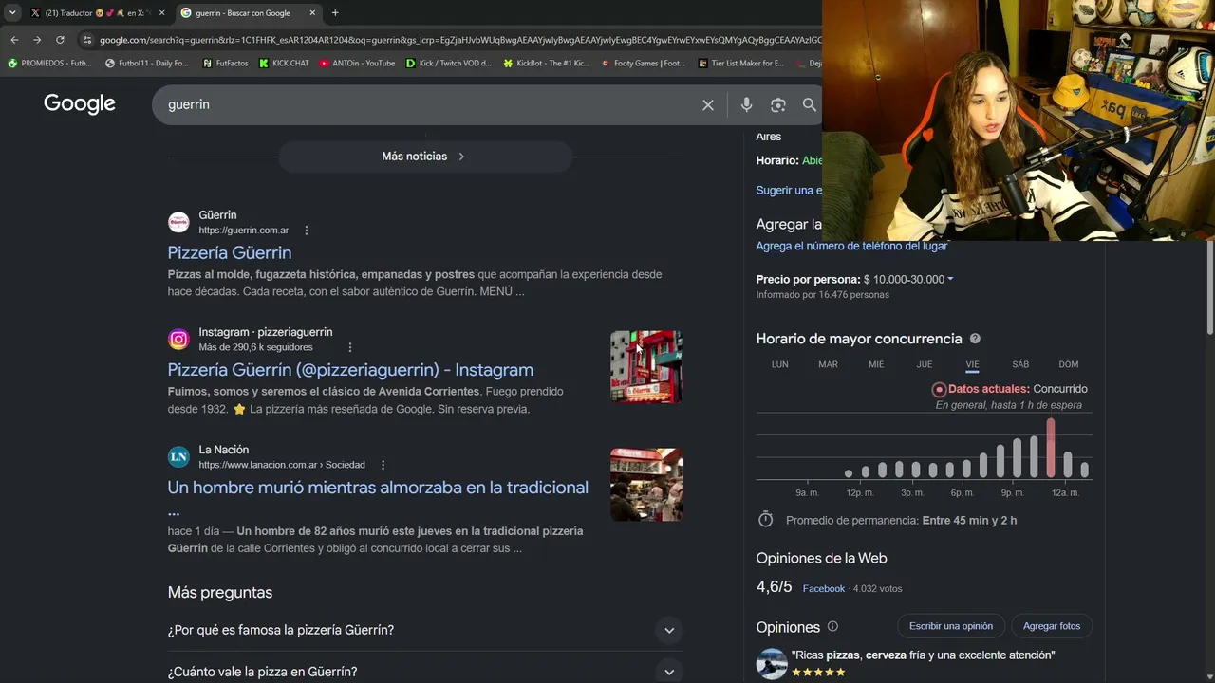
Task: Select VIE in popular times
Action: (x=972, y=364)
